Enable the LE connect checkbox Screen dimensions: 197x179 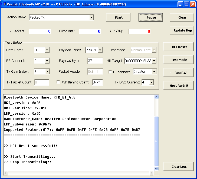[x=110, y=72]
